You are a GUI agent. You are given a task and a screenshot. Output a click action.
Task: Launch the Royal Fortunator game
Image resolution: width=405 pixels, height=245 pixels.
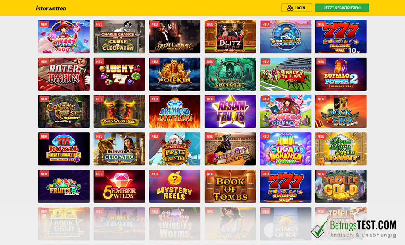64,149
